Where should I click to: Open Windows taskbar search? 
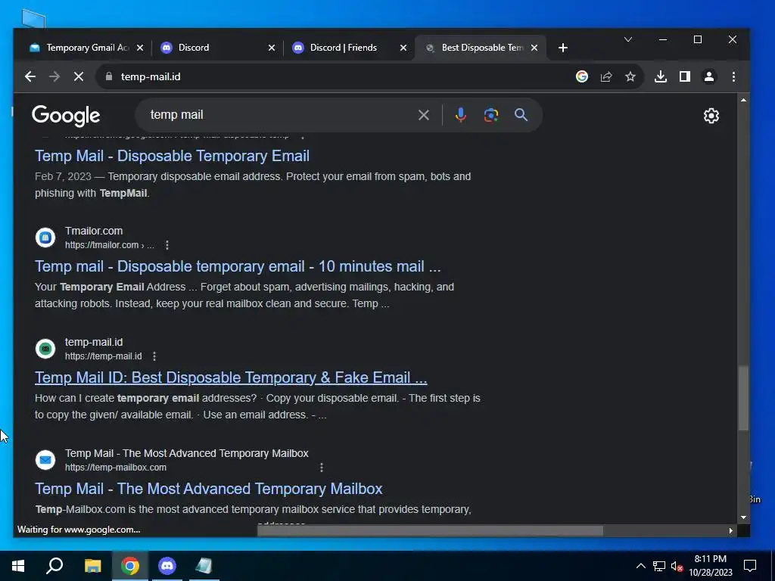pos(54,566)
